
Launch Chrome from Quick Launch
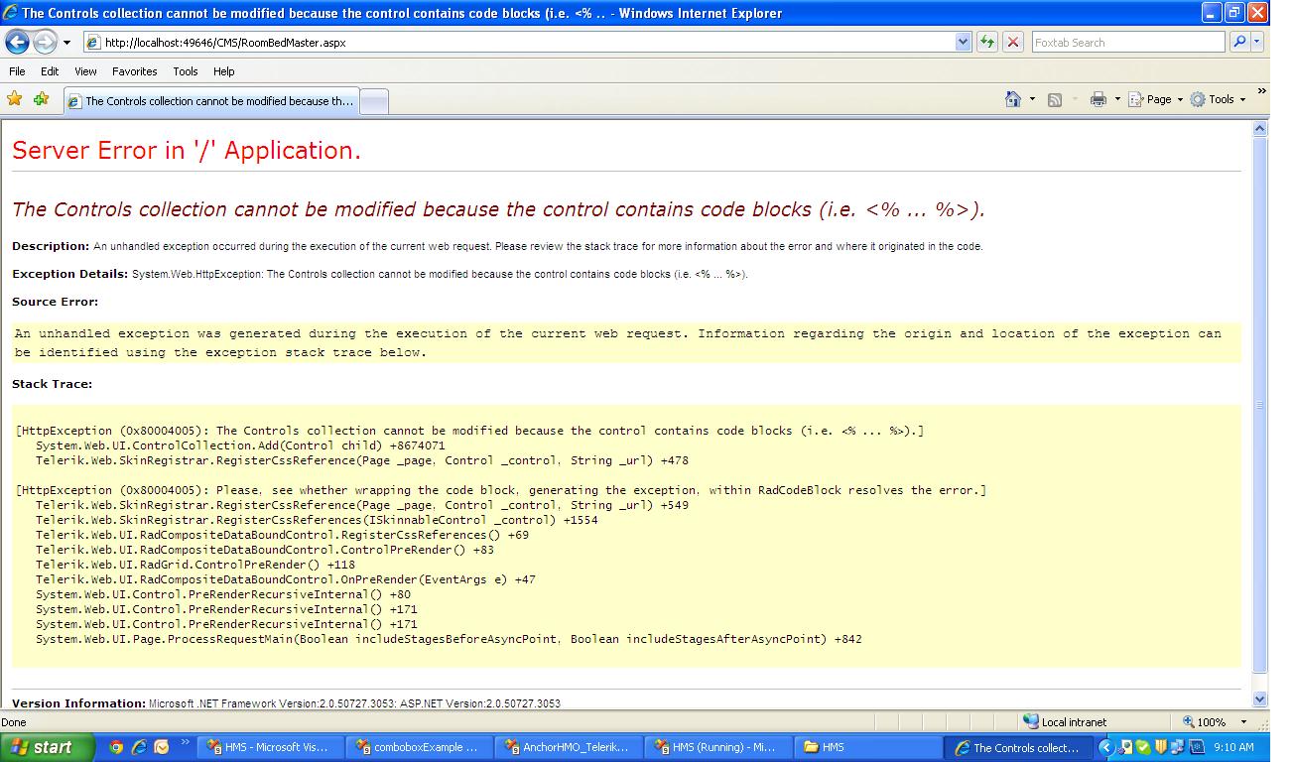click(x=116, y=748)
